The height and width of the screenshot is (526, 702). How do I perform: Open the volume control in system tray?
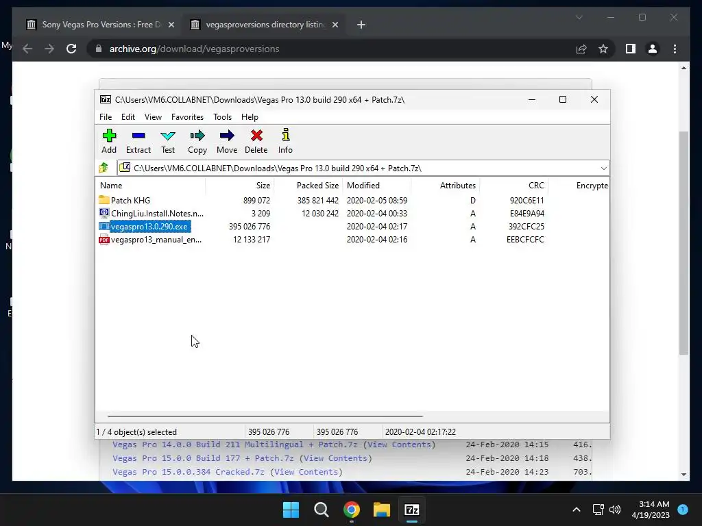coord(615,510)
